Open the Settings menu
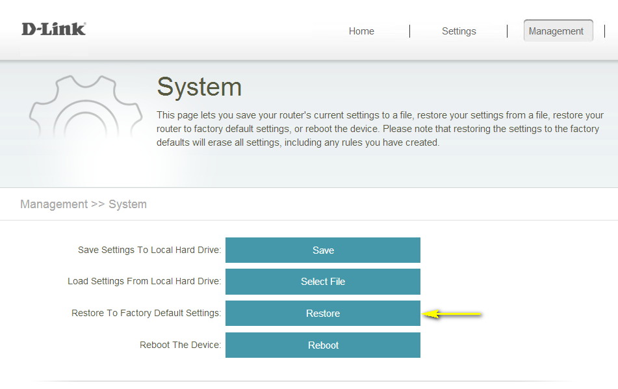This screenshot has height=389, width=618. (x=459, y=31)
